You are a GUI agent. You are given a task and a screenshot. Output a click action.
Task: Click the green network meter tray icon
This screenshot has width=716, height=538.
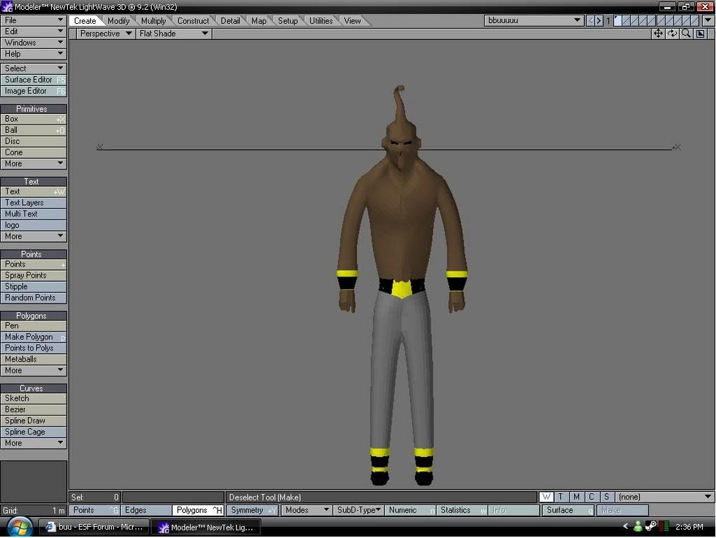(664, 527)
